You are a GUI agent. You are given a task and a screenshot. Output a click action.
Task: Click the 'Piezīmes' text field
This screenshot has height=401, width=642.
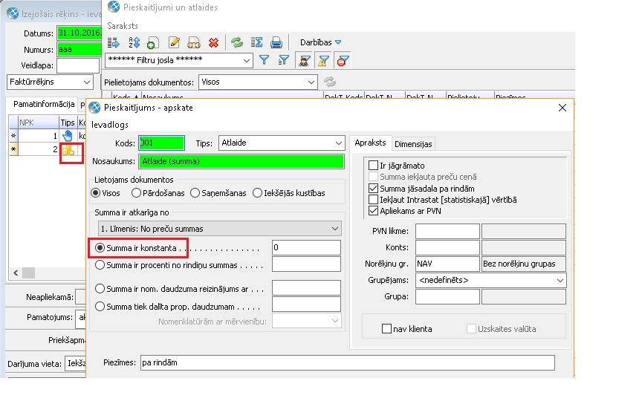click(346, 362)
